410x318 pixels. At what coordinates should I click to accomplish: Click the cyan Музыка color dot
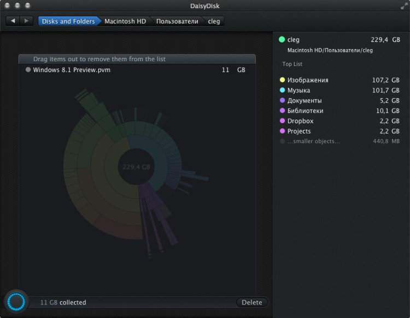coord(282,90)
